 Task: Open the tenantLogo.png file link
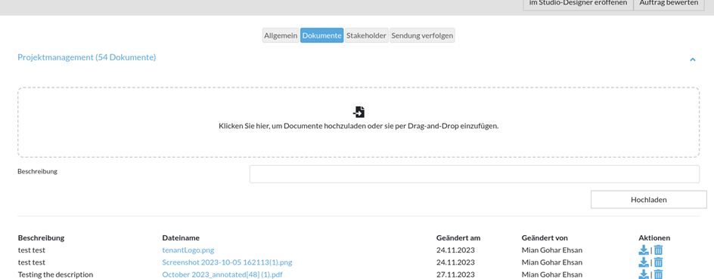coord(188,250)
